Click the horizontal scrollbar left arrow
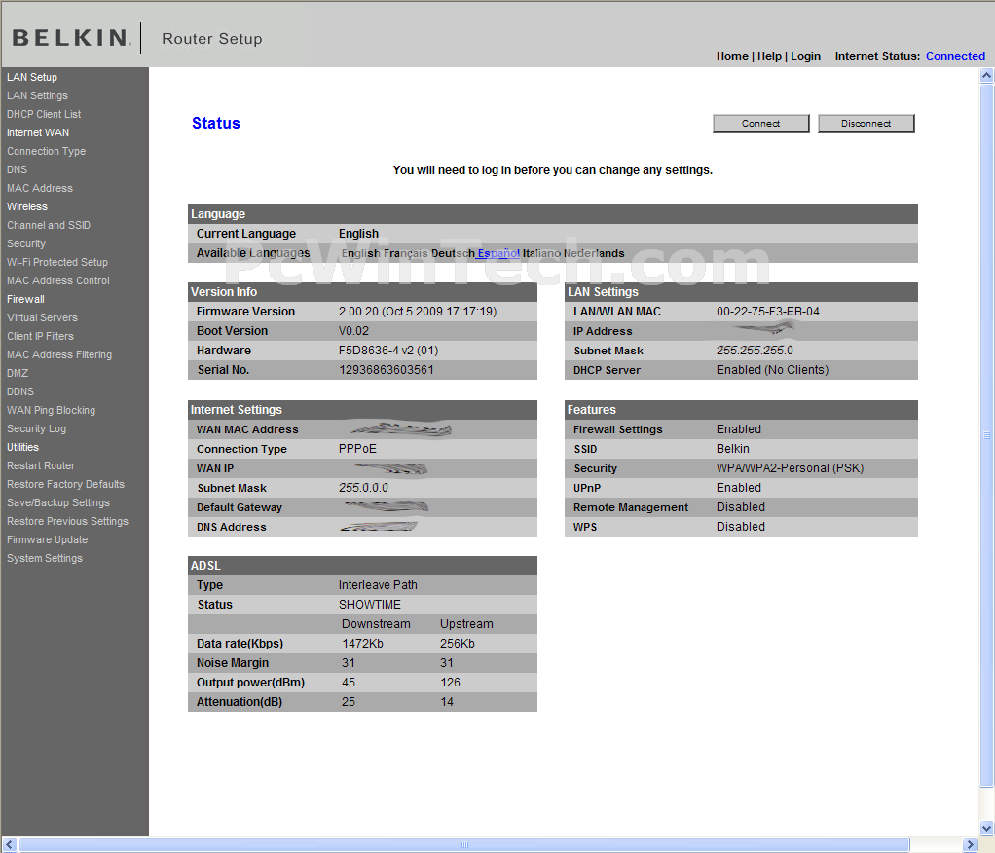The image size is (995, 853). 8,845
